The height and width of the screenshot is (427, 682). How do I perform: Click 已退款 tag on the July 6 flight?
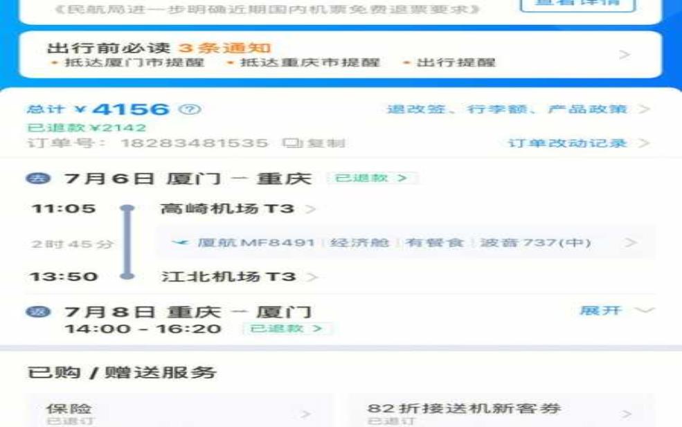click(x=372, y=178)
